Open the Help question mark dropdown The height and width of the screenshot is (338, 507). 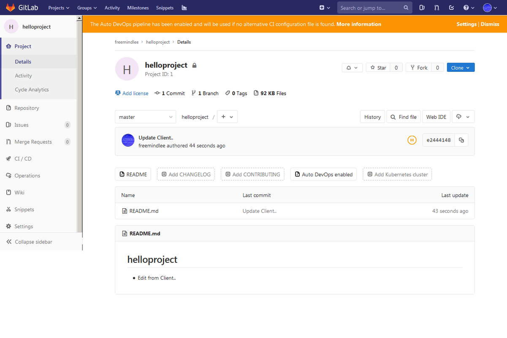[469, 8]
